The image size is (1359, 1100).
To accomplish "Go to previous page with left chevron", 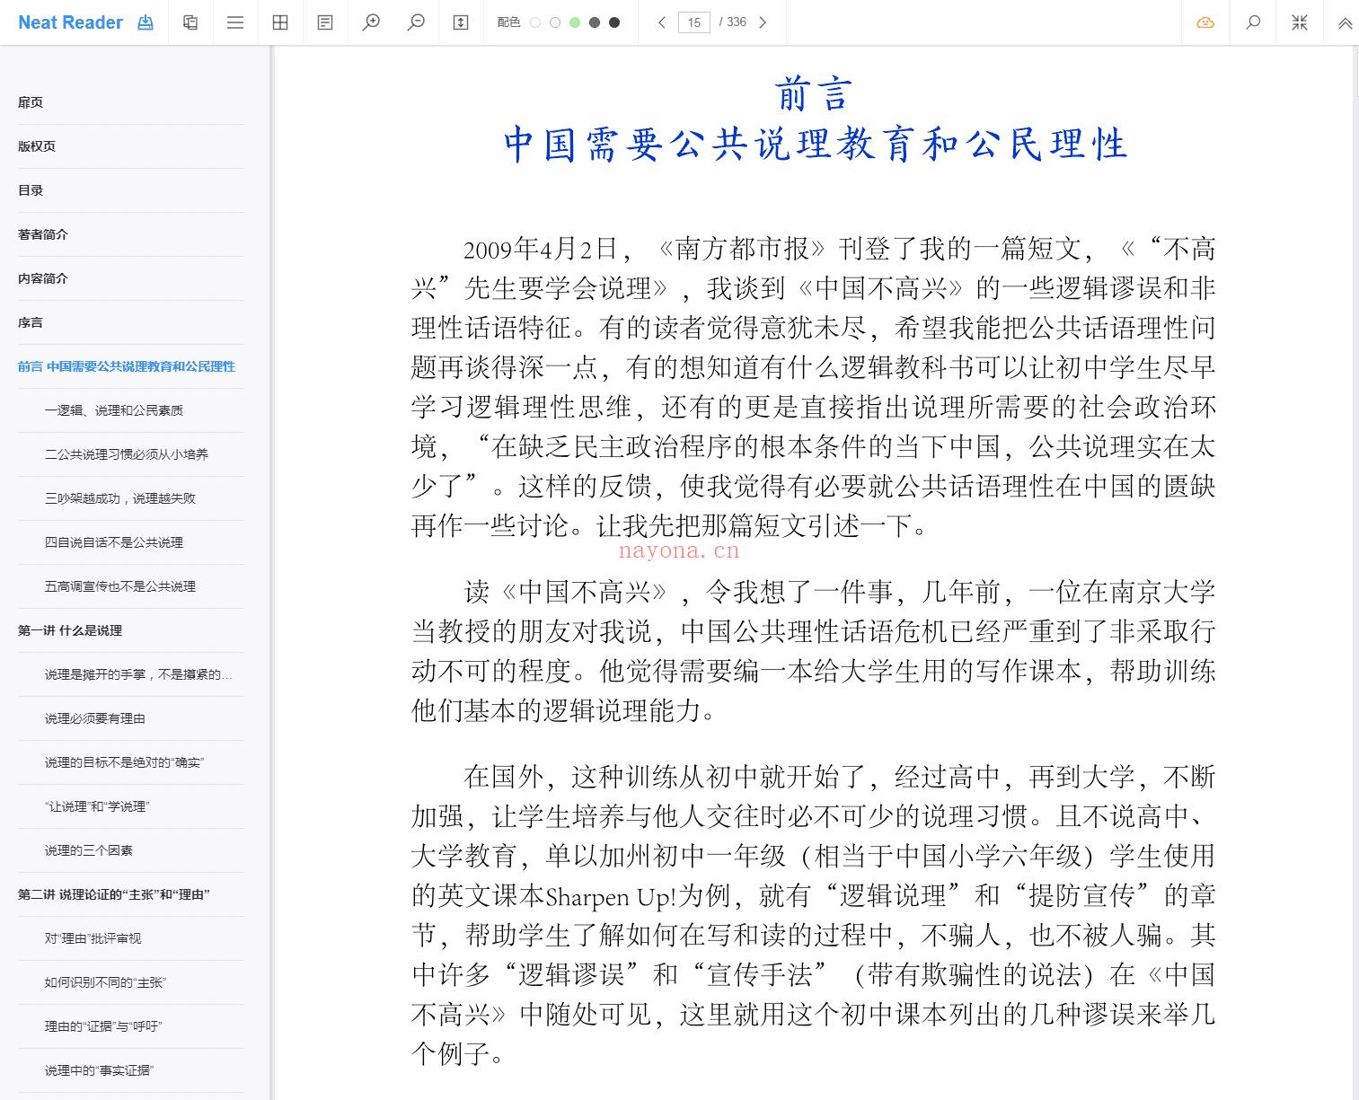I will point(662,22).
